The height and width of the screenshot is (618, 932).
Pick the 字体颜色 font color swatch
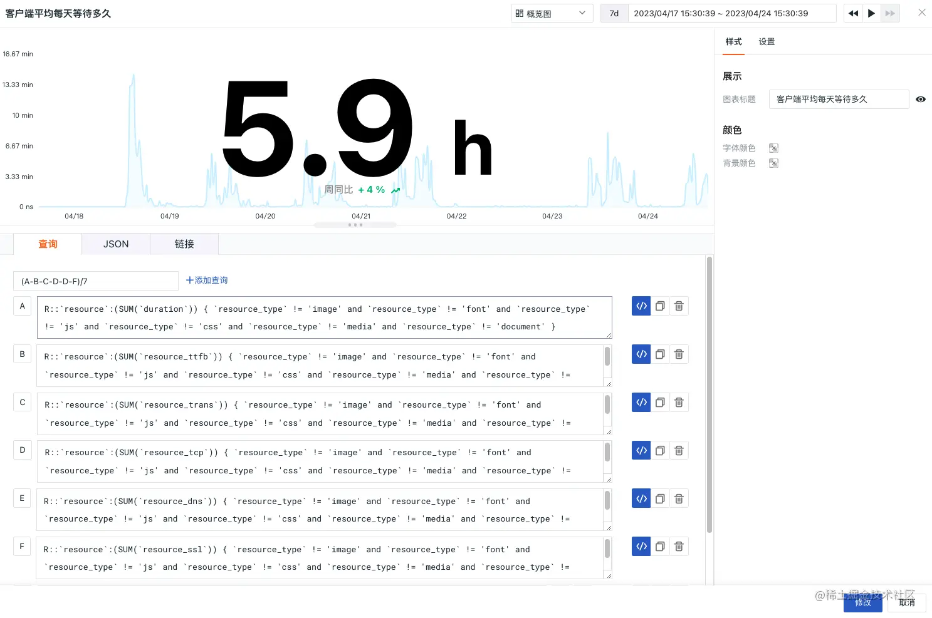773,148
